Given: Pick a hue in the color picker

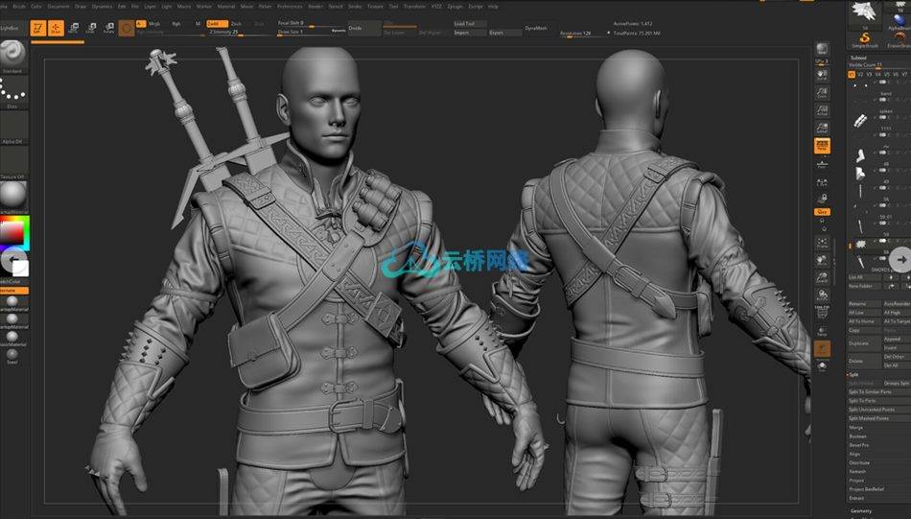Looking at the screenshot, I should 14,233.
